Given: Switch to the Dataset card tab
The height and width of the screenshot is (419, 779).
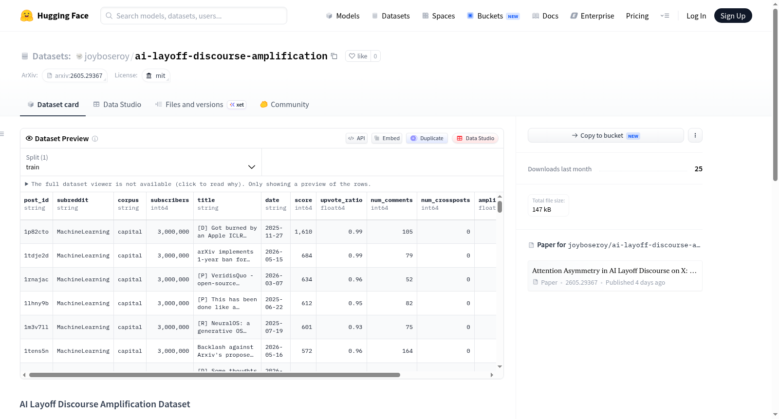Looking at the screenshot, I should click(53, 105).
